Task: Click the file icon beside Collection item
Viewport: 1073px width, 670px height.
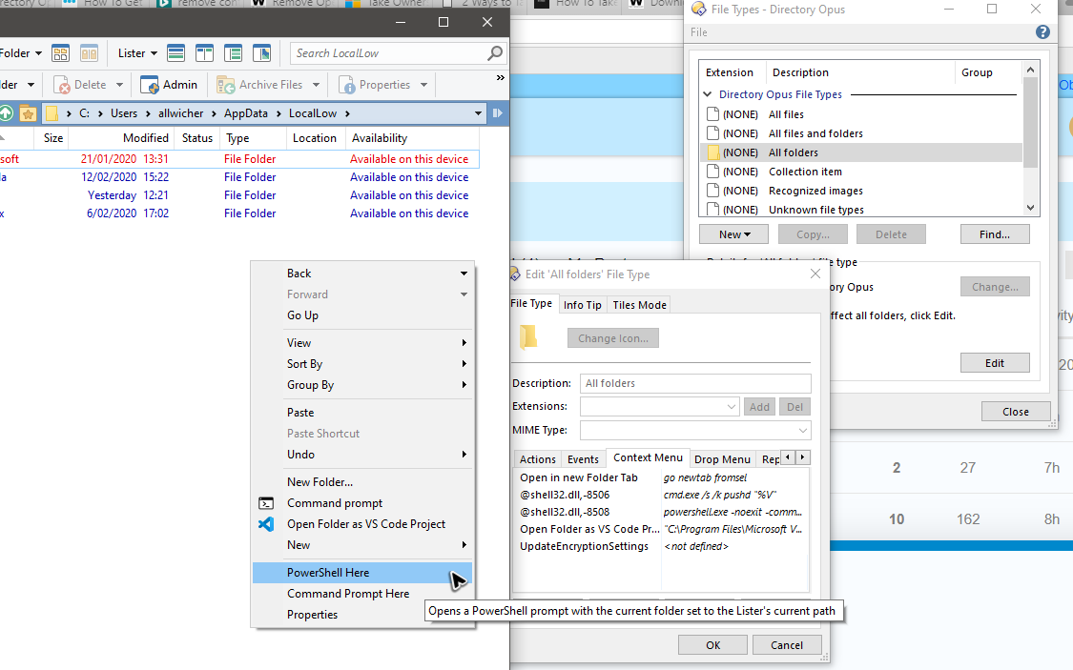Action: [x=713, y=172]
